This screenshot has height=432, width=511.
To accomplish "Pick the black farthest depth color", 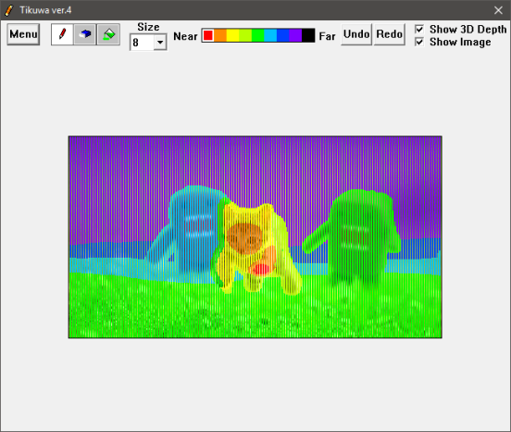I will coord(308,35).
